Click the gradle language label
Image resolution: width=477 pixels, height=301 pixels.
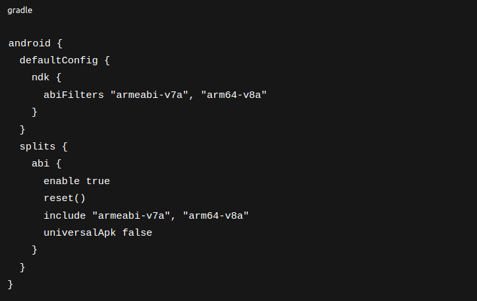point(20,10)
